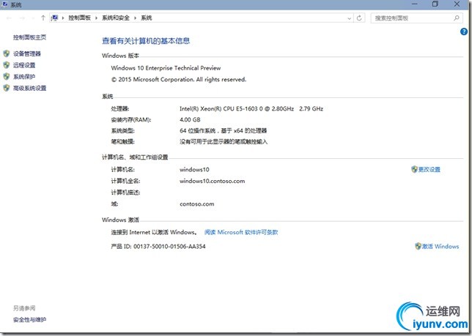Go to Control Panel Home
The width and height of the screenshot is (472, 336).
click(29, 37)
